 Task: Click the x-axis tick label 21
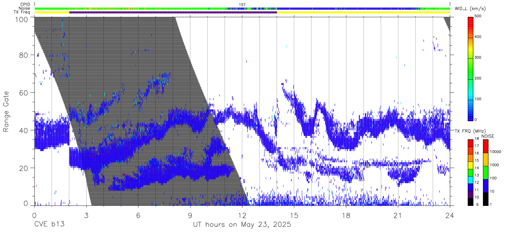click(398, 215)
